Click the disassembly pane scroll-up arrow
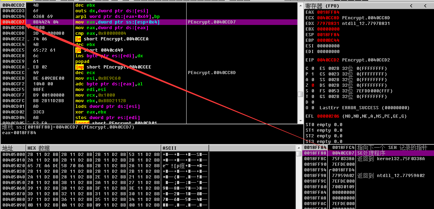This screenshot has height=209, width=434. click(300, 6)
